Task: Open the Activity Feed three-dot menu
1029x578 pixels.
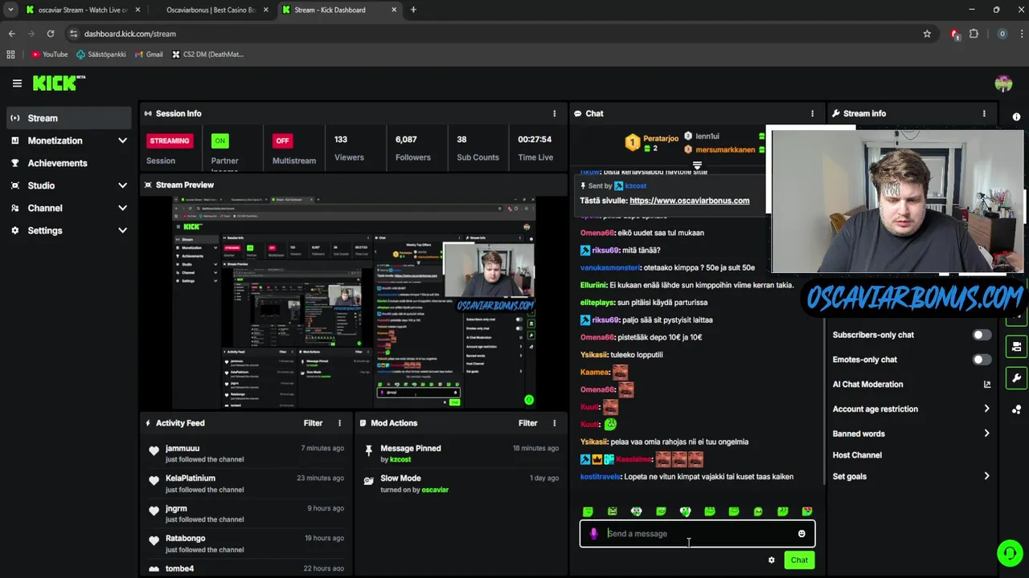Action: tap(339, 423)
